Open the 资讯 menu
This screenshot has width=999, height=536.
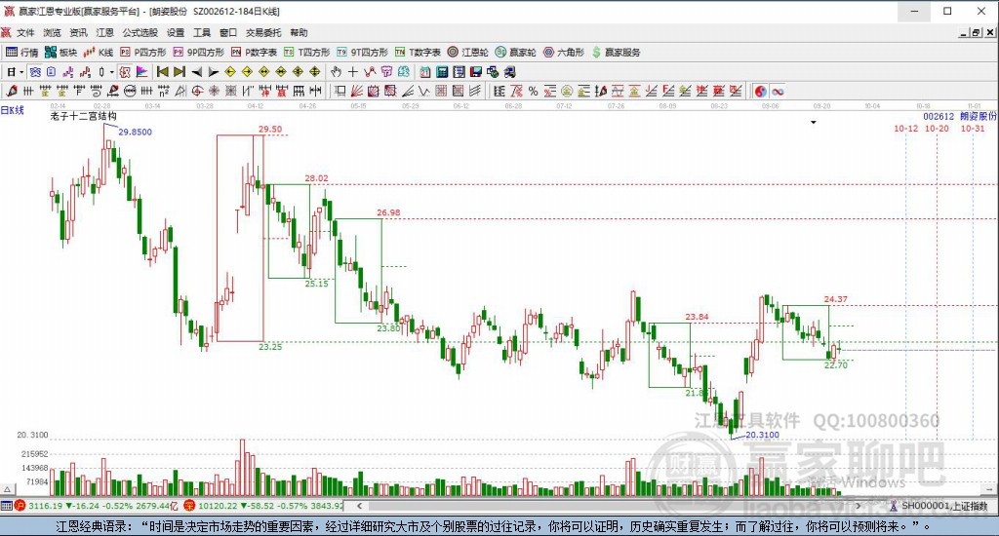click(x=78, y=32)
